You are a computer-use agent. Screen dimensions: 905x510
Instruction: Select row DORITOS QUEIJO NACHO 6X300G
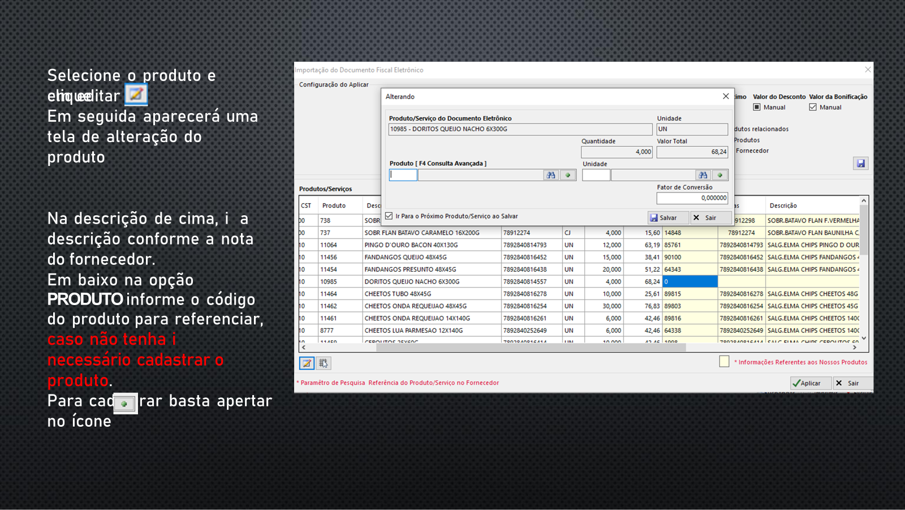pyautogui.click(x=579, y=281)
